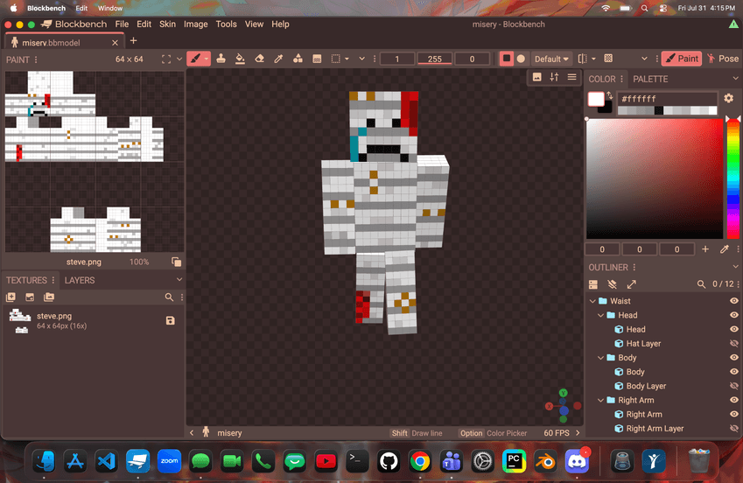This screenshot has height=483, width=743.
Task: Click the opacity field showing 255
Action: click(435, 59)
